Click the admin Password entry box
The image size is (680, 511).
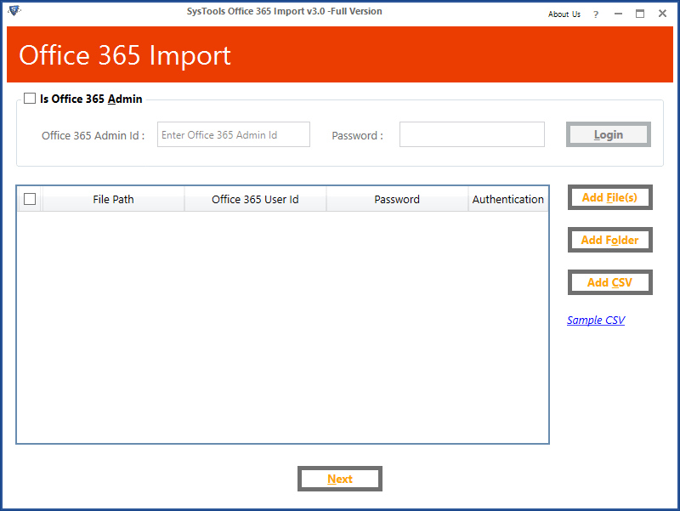472,133
